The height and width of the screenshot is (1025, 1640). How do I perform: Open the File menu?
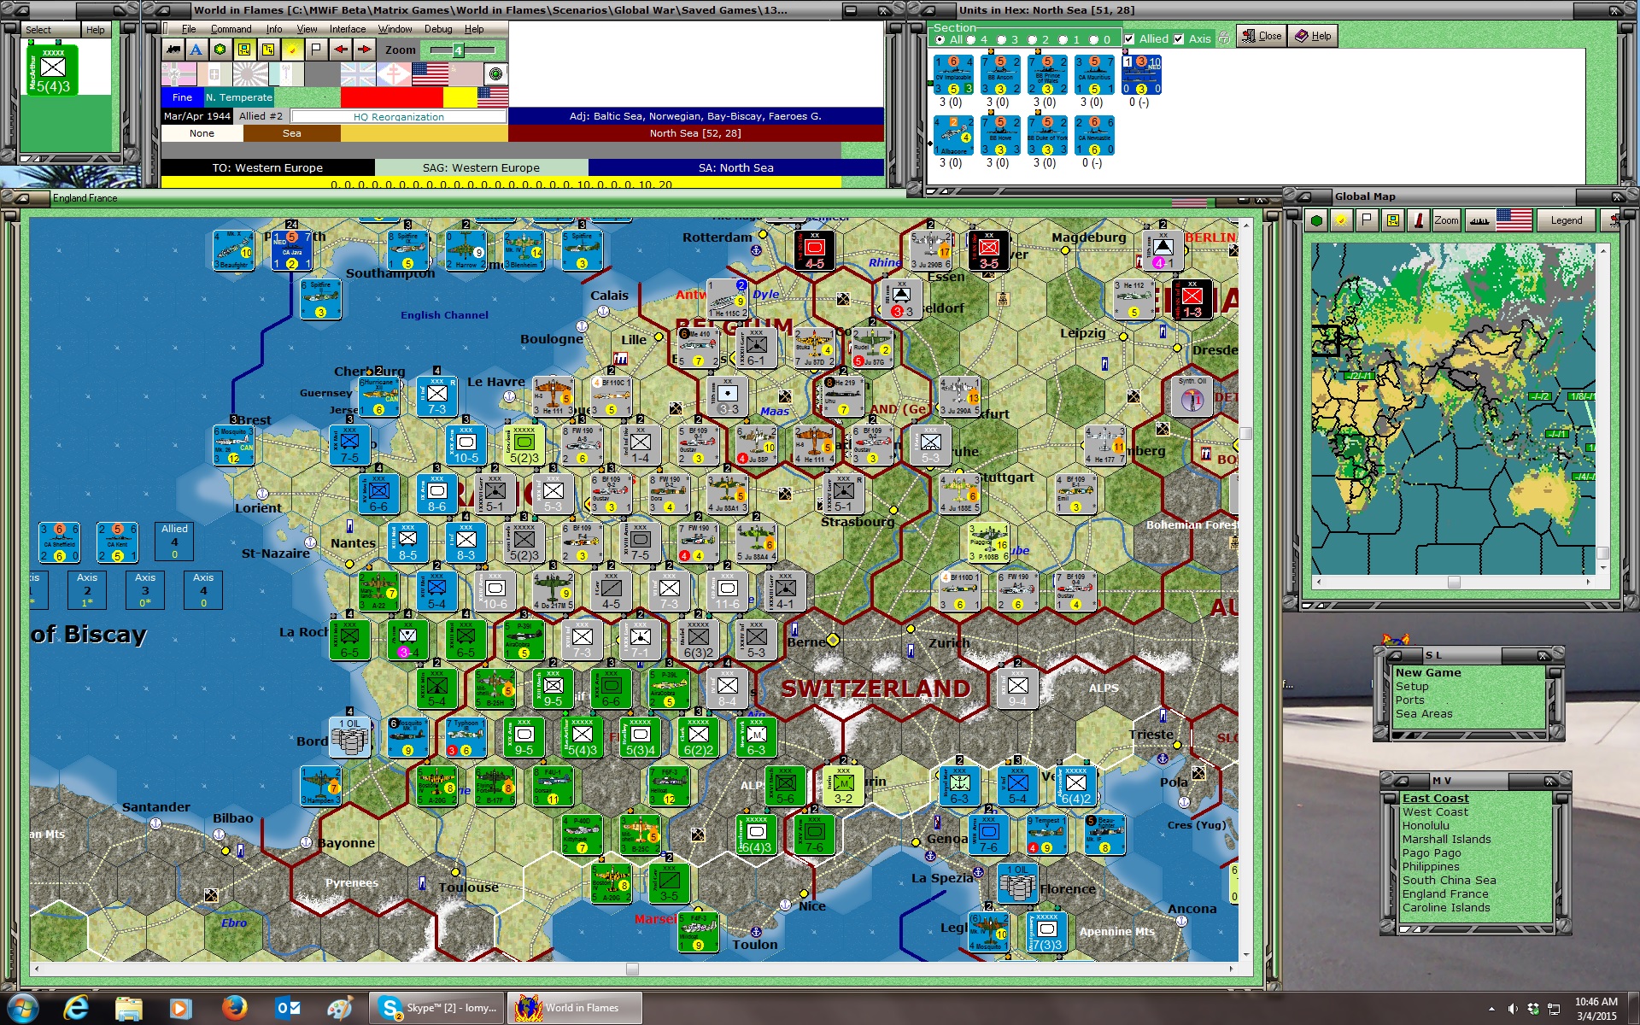tap(189, 29)
